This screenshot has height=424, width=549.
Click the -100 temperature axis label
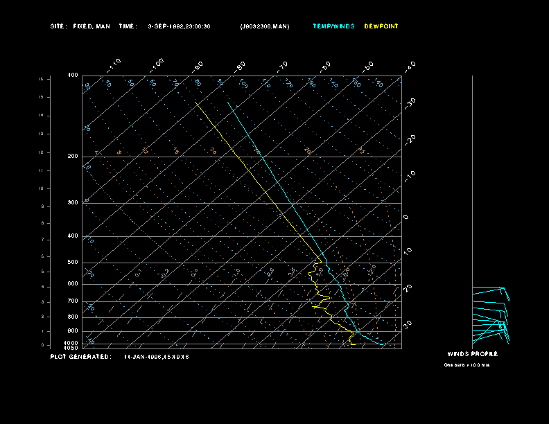coord(156,66)
